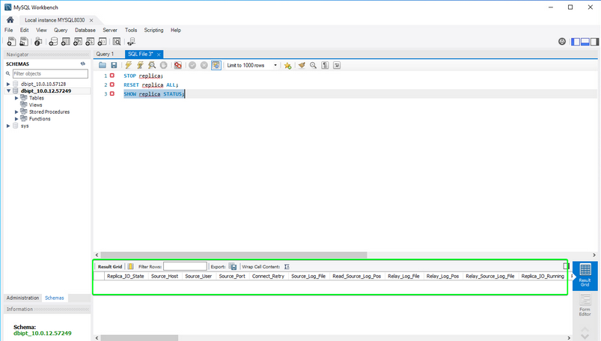The width and height of the screenshot is (601, 341).
Task: Expand the dbipt_10.0.10.57128 schema
Action: point(8,84)
